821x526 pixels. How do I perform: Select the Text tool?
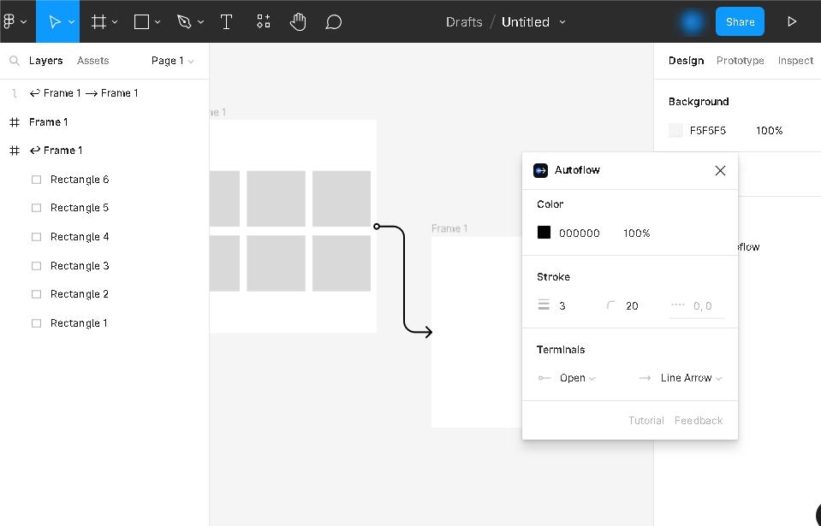tap(227, 21)
